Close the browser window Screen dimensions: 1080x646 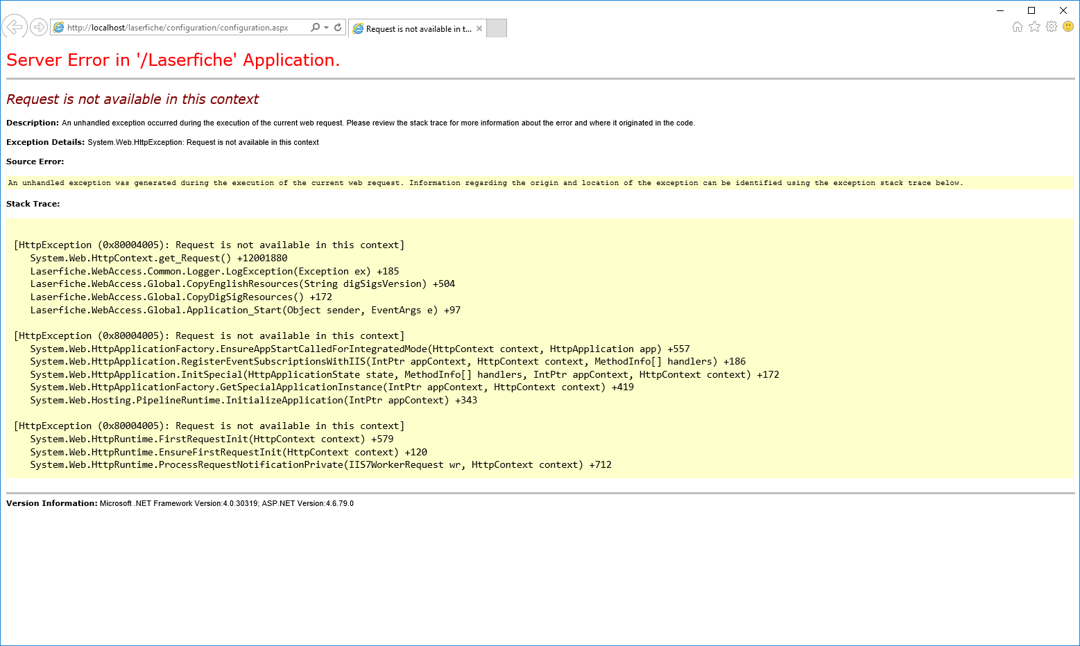pos(1063,10)
